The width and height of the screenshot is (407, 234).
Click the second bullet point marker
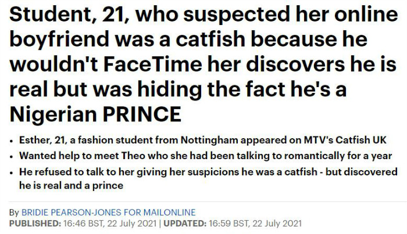(x=11, y=157)
